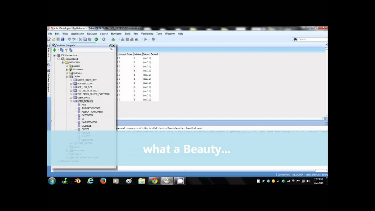This screenshot has width=375, height=211.
Task: Click the New toolbar icon
Action: click(49, 39)
